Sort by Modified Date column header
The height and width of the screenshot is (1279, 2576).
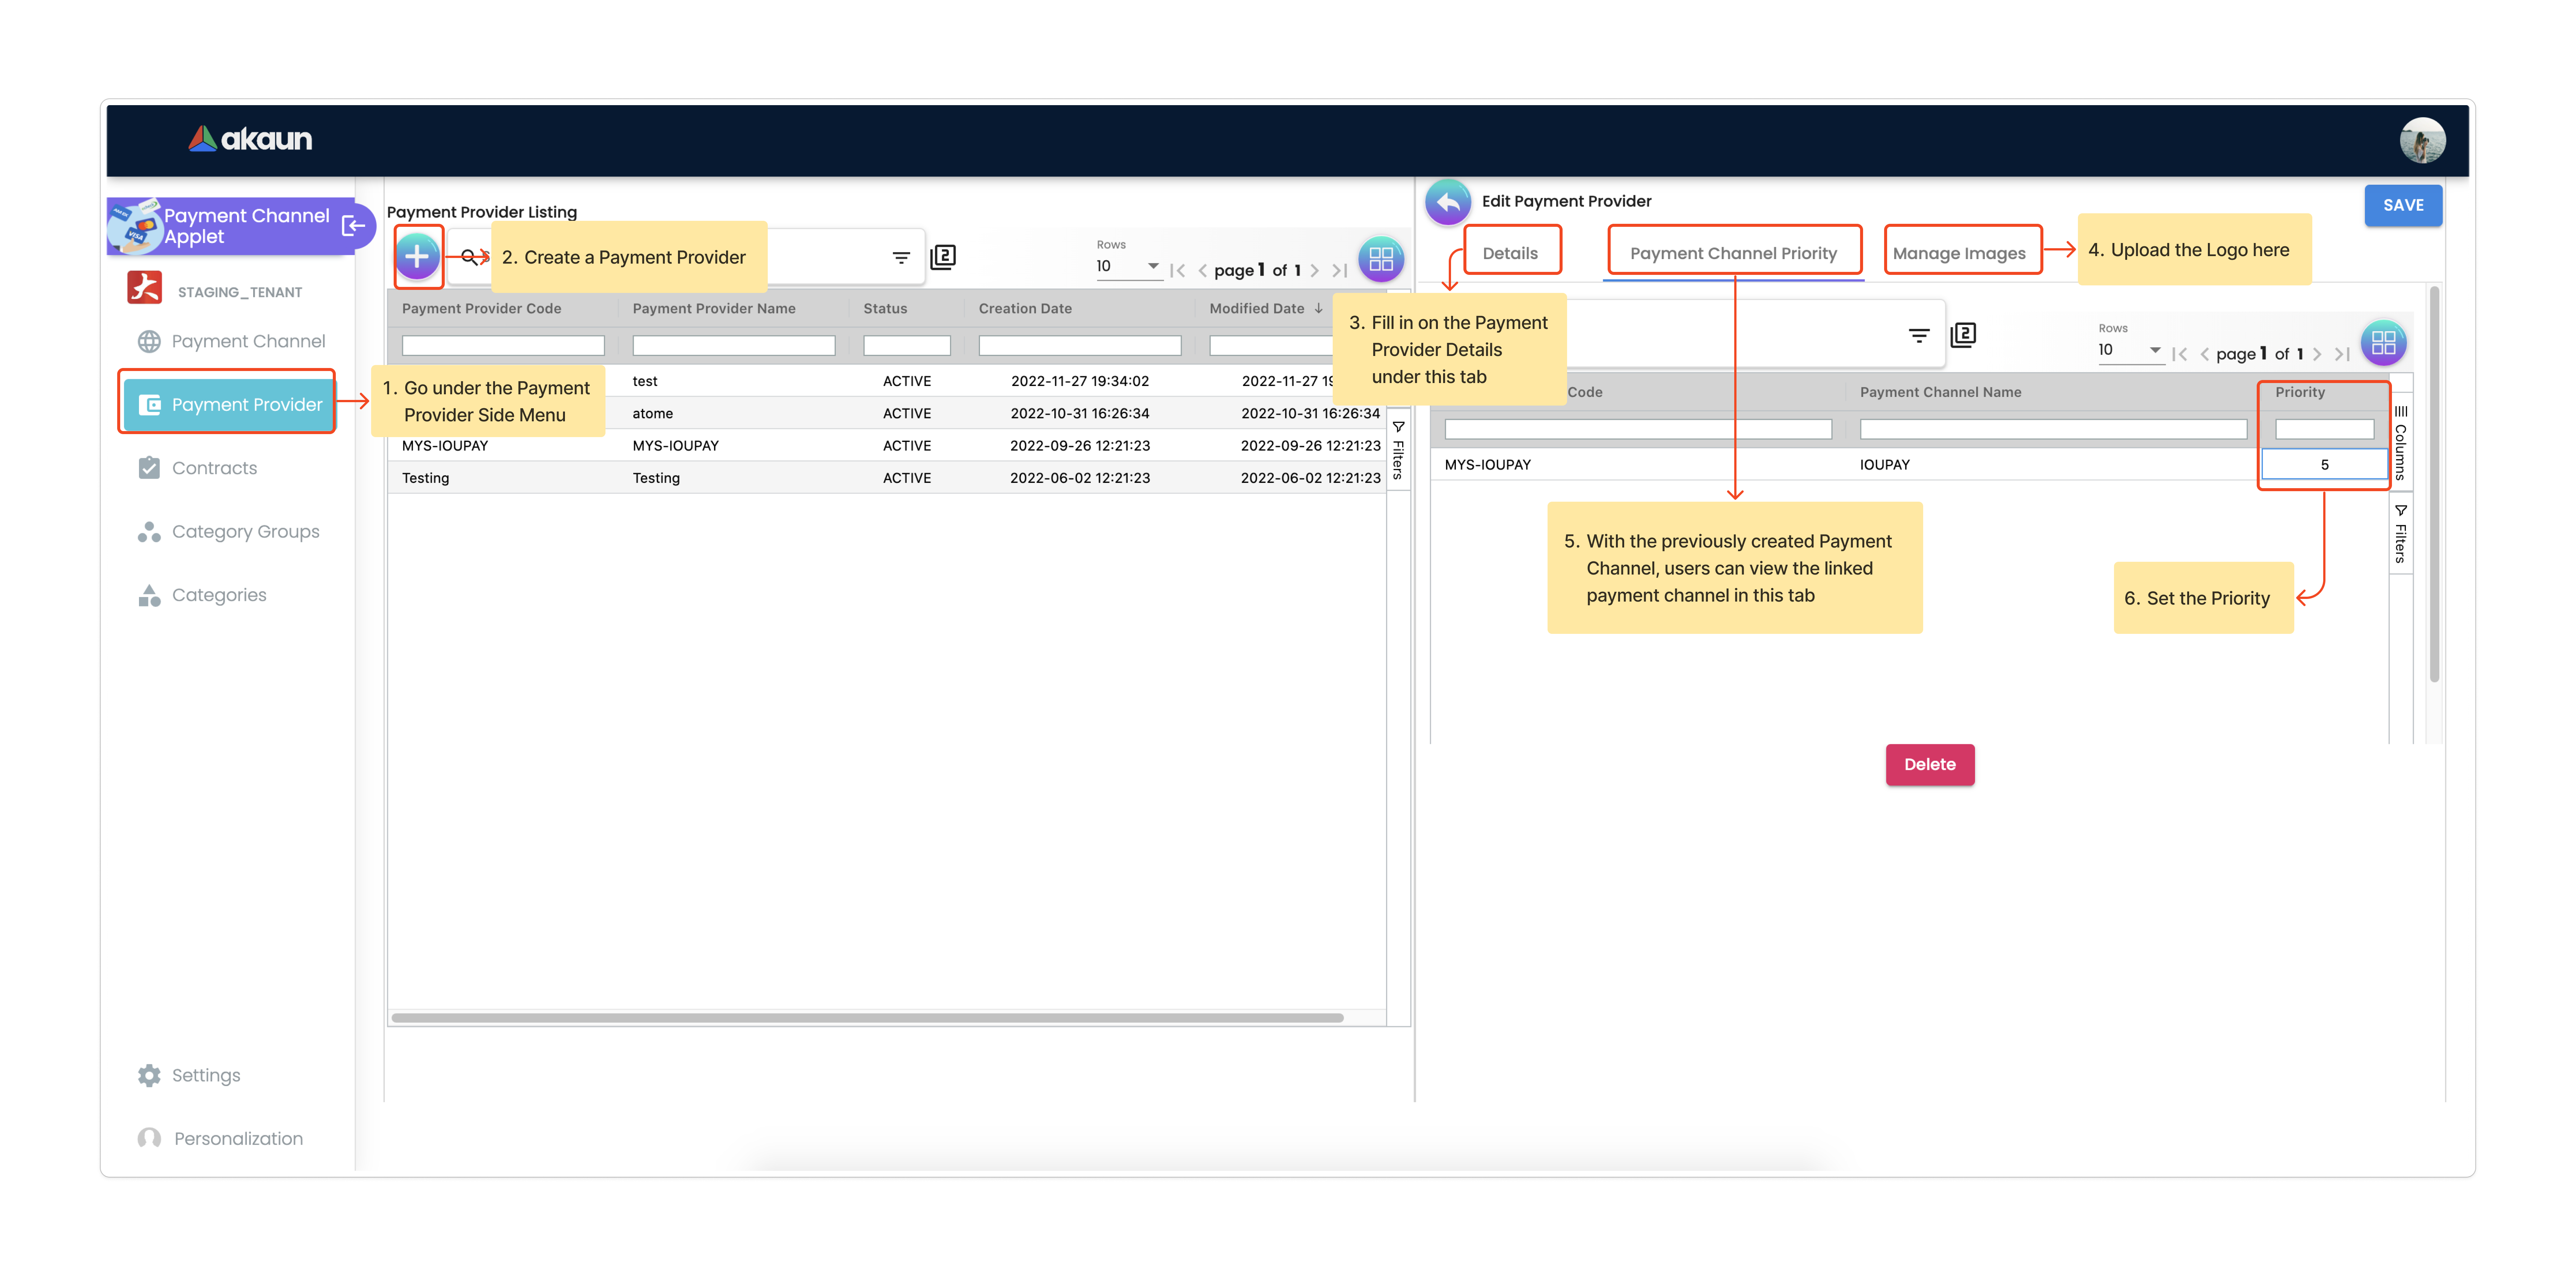[1257, 309]
